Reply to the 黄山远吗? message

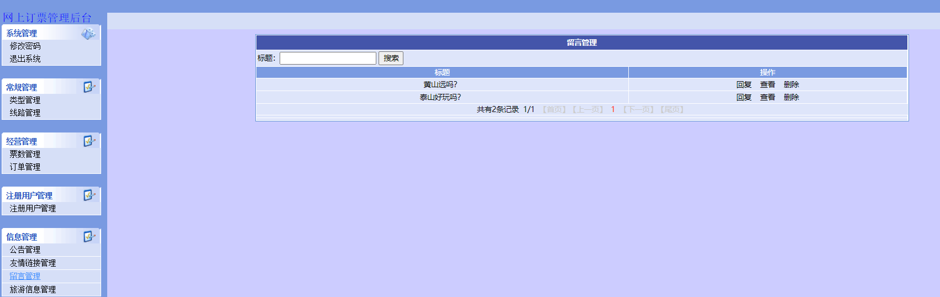(744, 84)
